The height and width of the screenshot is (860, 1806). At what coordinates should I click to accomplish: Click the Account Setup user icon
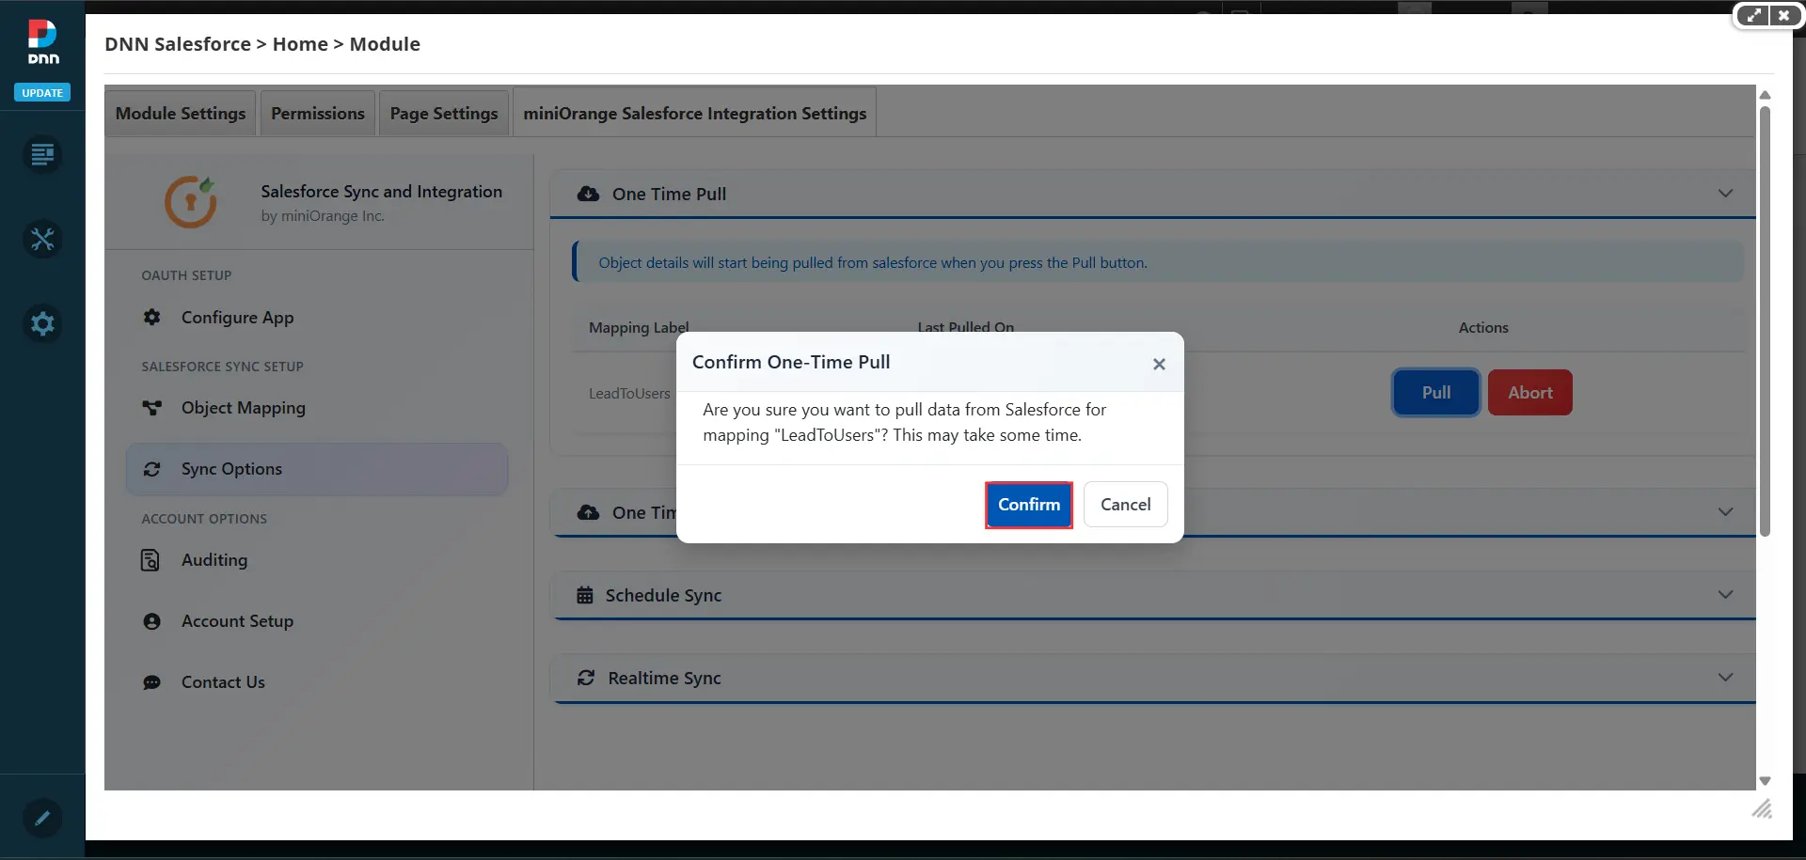pyautogui.click(x=151, y=621)
